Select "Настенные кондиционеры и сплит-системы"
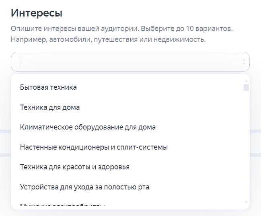Screen dimensions: 261x216 [94, 147]
